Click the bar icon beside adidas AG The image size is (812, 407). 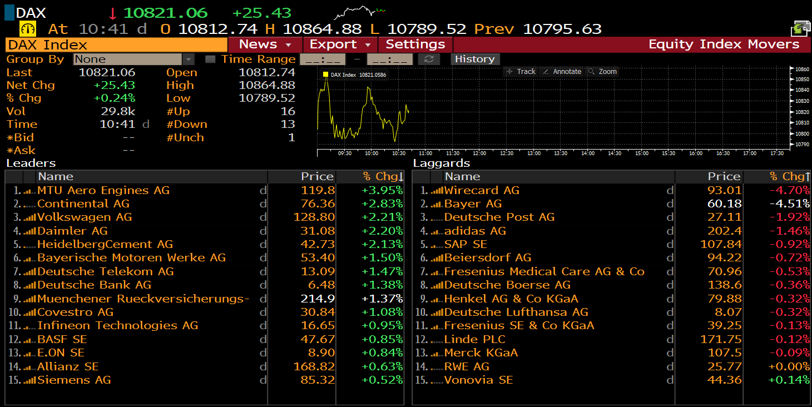pyautogui.click(x=437, y=231)
